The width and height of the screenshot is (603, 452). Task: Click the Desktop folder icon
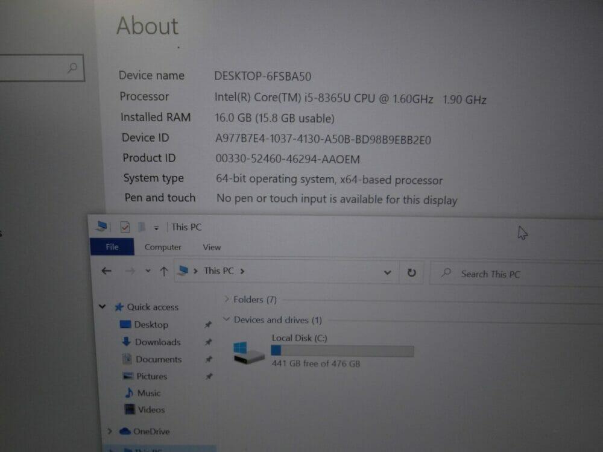click(x=125, y=324)
